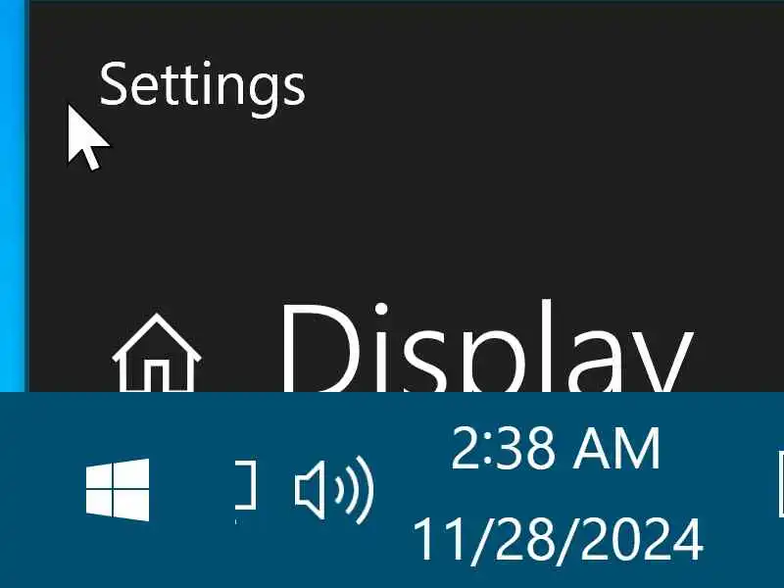Click the empty taskbar space beside the Start button
The height and width of the screenshot is (588, 784).
point(192,490)
